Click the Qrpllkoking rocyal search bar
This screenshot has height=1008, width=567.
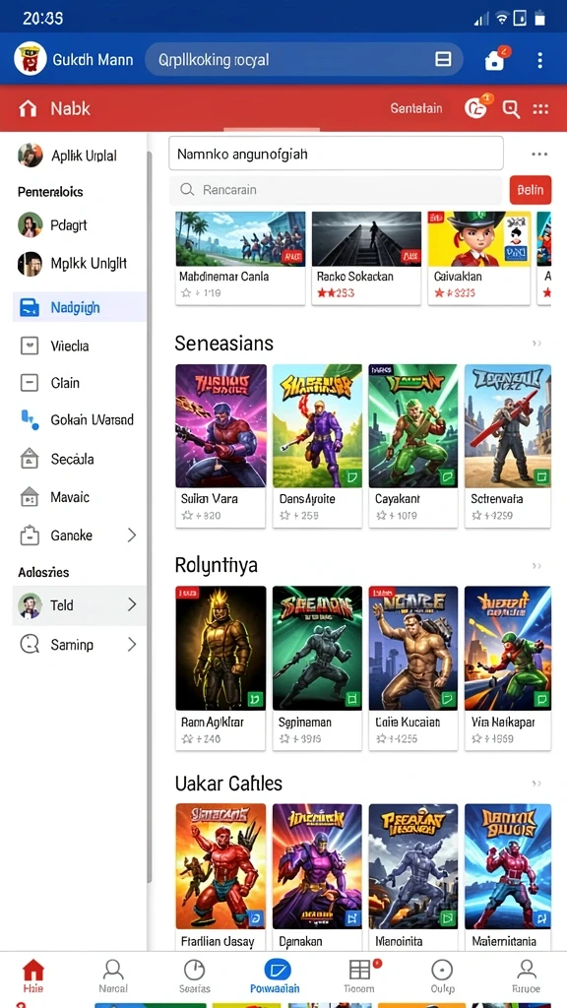(304, 60)
